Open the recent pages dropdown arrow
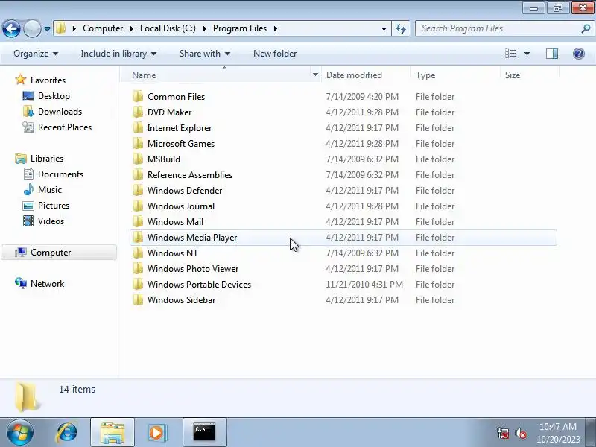Viewport: 596px width, 447px height. point(47,29)
